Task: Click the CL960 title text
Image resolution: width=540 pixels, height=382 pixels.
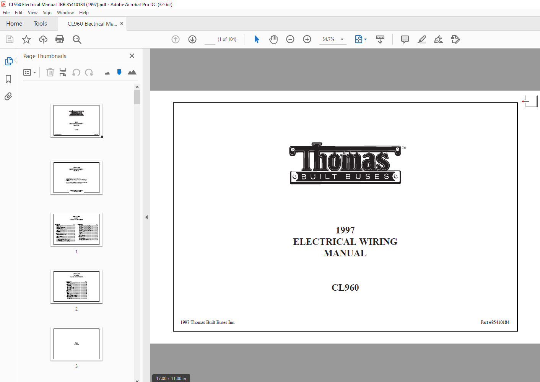Action: click(x=345, y=288)
